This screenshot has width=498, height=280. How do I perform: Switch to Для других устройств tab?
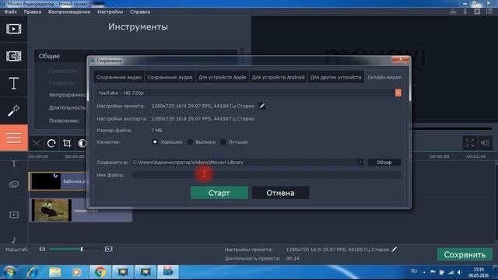point(335,77)
